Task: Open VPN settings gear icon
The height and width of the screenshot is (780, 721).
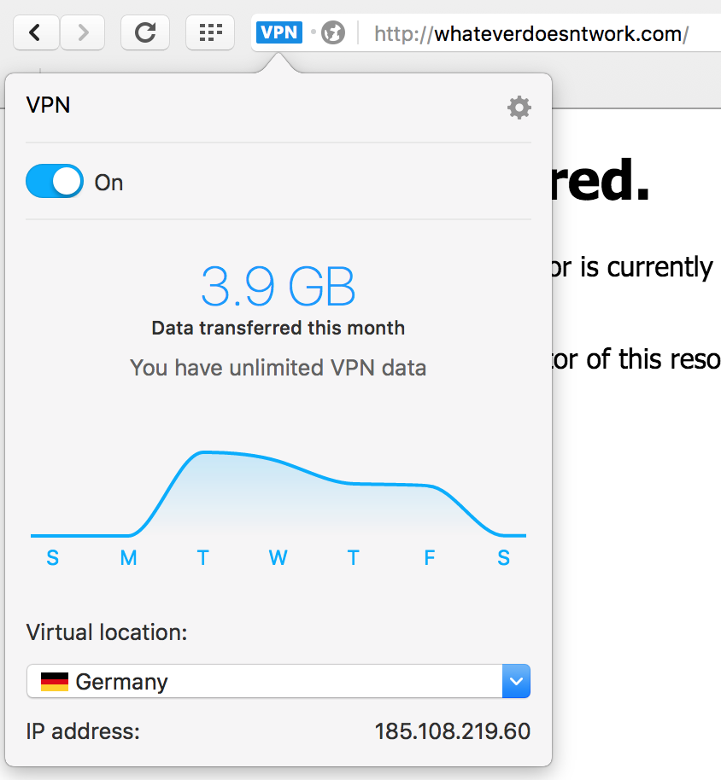Action: click(x=519, y=108)
